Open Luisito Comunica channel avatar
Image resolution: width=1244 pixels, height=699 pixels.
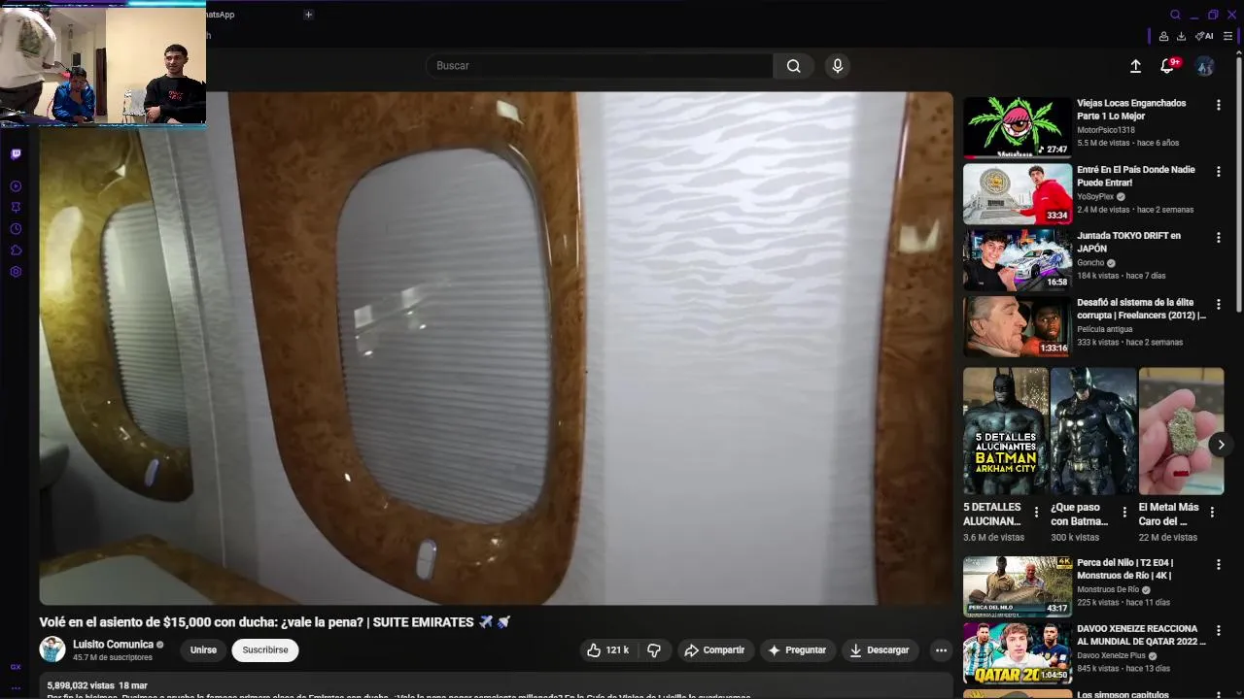pyautogui.click(x=52, y=649)
